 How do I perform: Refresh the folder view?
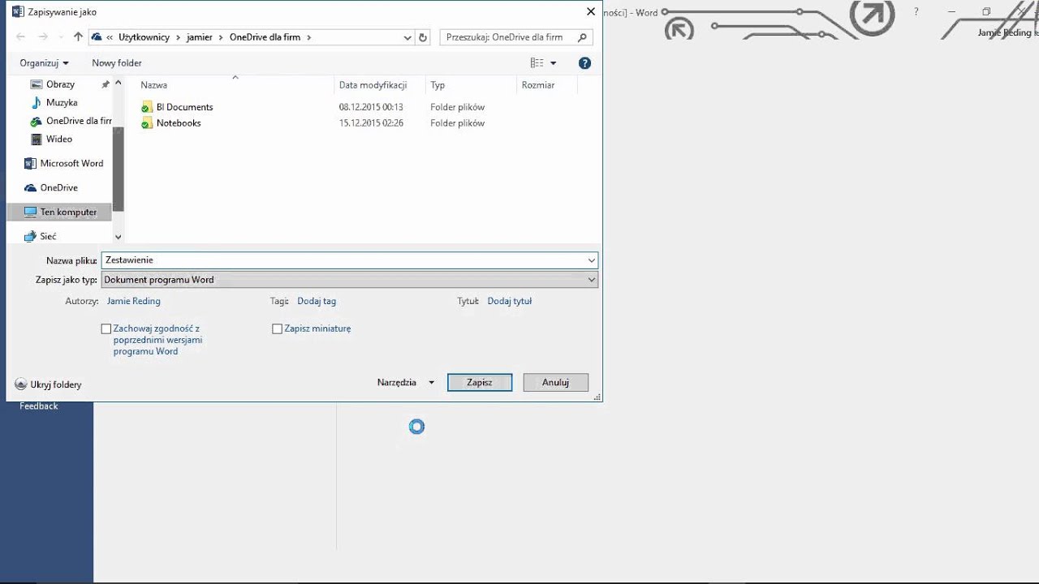tap(423, 37)
